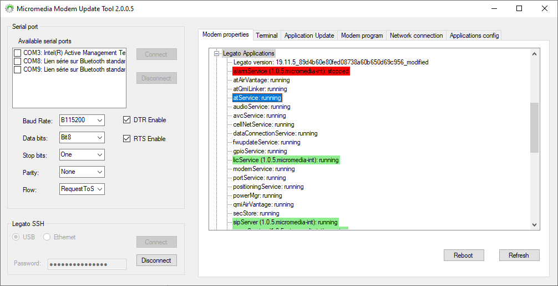
Task: Click the Refresh button
Action: pos(518,255)
